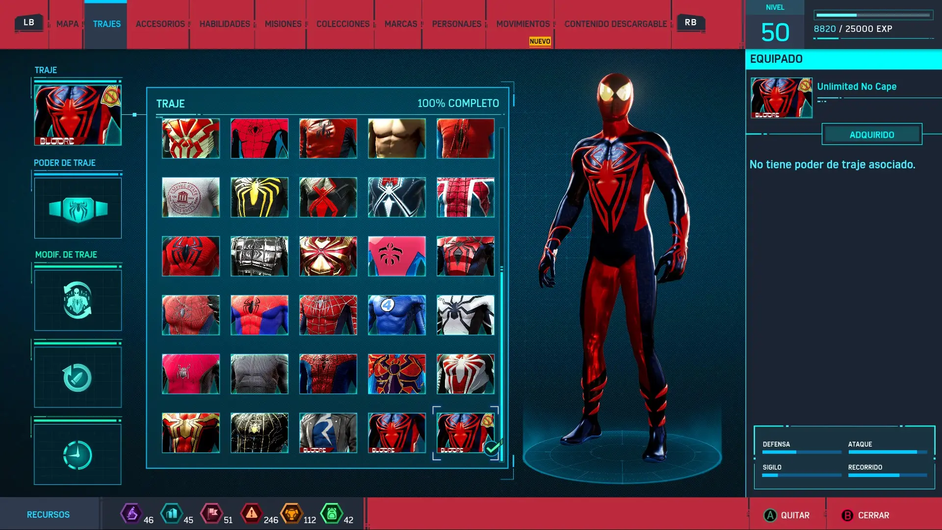Click the orange challenge token icon
This screenshot has height=530, width=942.
coord(291,514)
